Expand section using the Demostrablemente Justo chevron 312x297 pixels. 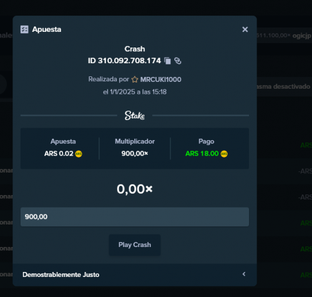coord(244,274)
